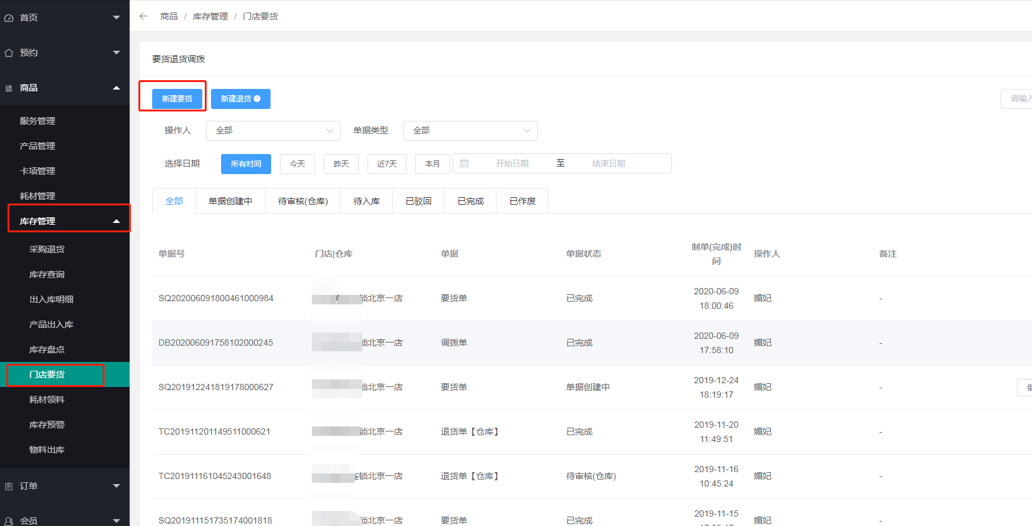Click the help icon on 新建退货
Image resolution: width=1032 pixels, height=526 pixels.
tap(257, 99)
